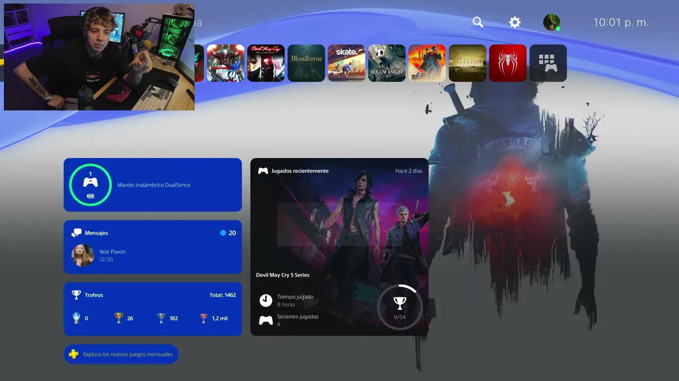Click the Mensajes chat bubble icon
The width and height of the screenshot is (679, 381).
(76, 233)
